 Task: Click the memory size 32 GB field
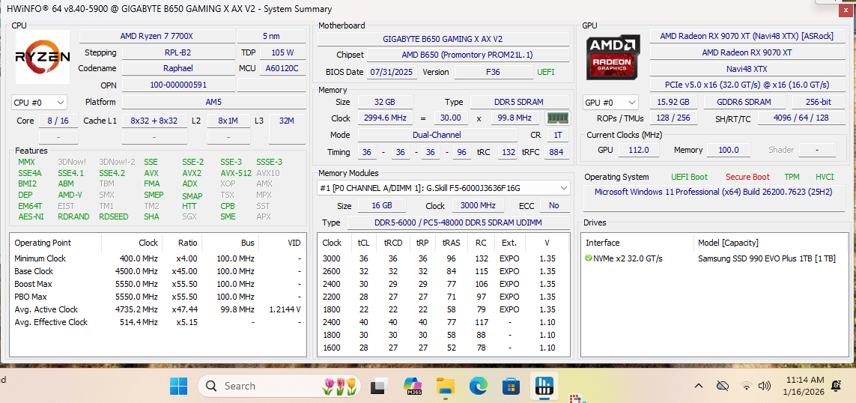pos(385,102)
